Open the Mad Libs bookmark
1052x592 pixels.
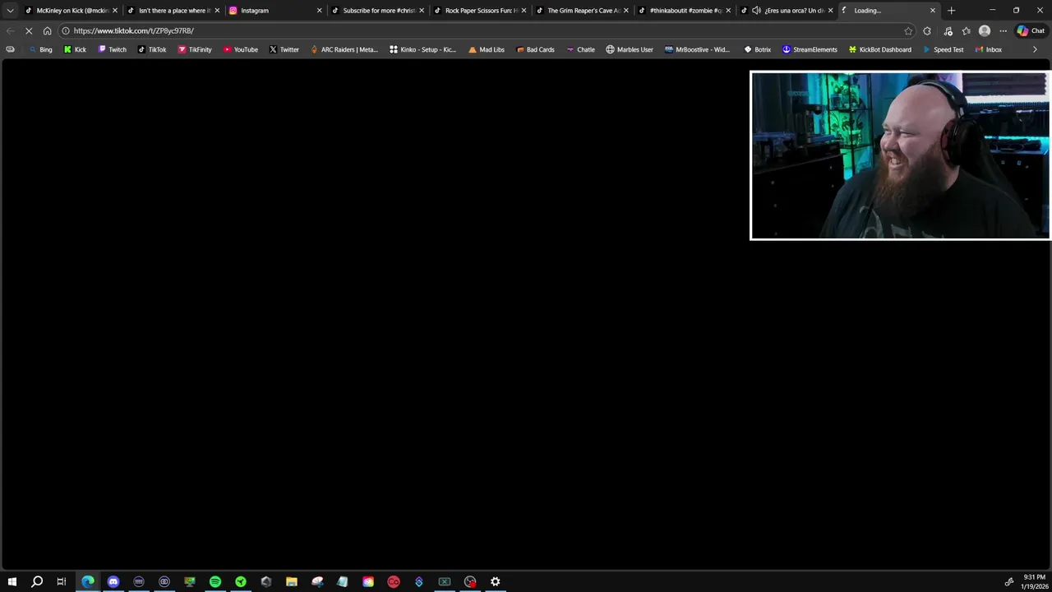(486, 49)
